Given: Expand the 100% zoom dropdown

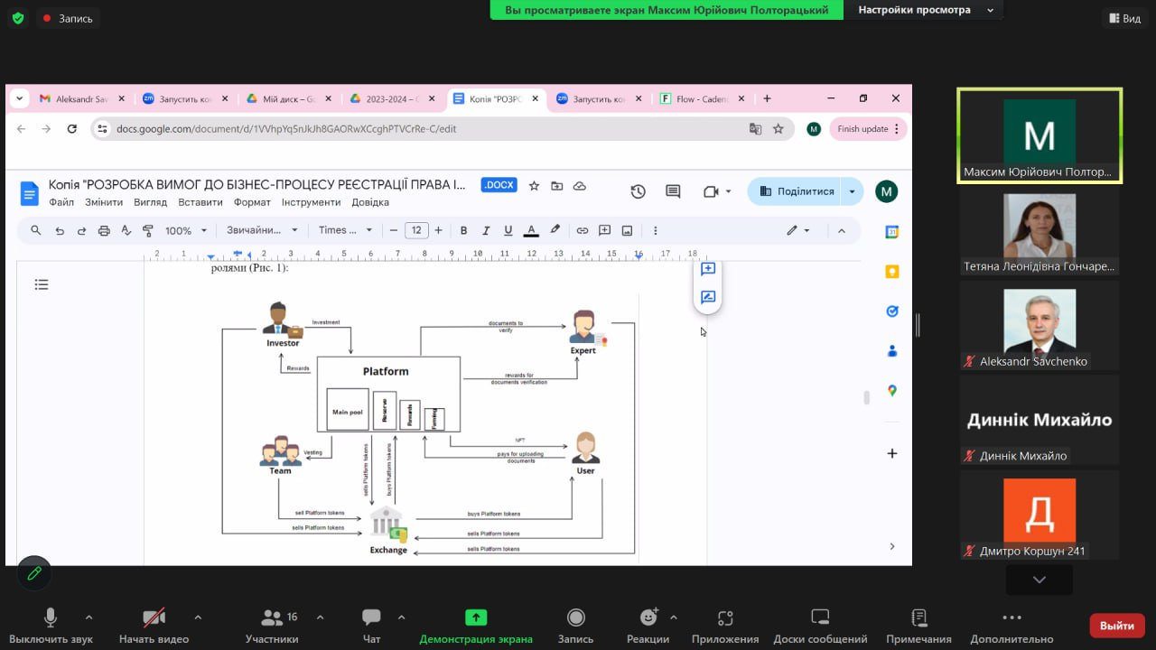Looking at the screenshot, I should (x=186, y=230).
